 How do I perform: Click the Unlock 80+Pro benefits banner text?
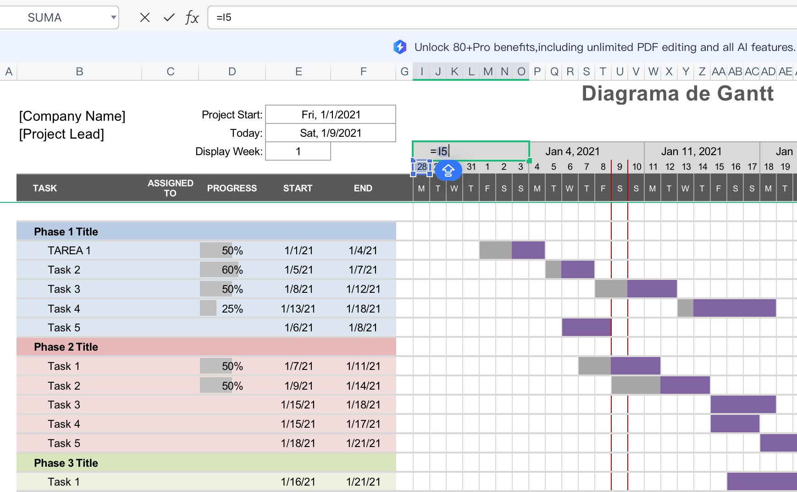604,47
